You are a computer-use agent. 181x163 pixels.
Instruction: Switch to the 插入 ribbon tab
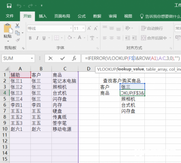pyautogui.click(x=43, y=16)
